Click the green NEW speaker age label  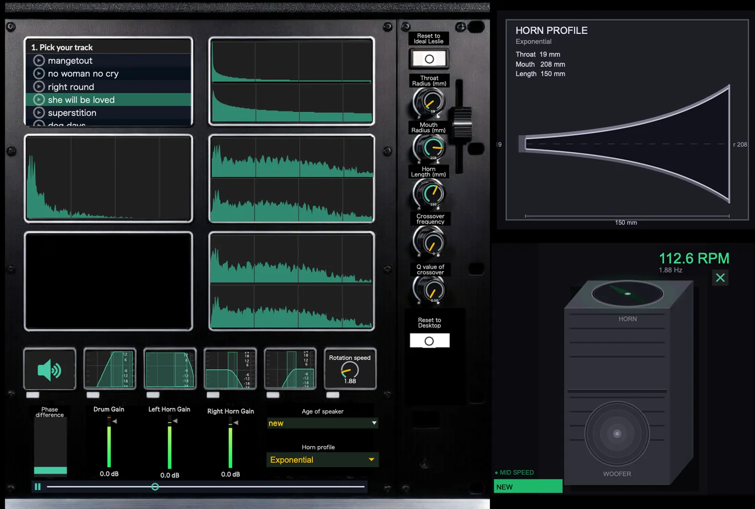(x=528, y=487)
